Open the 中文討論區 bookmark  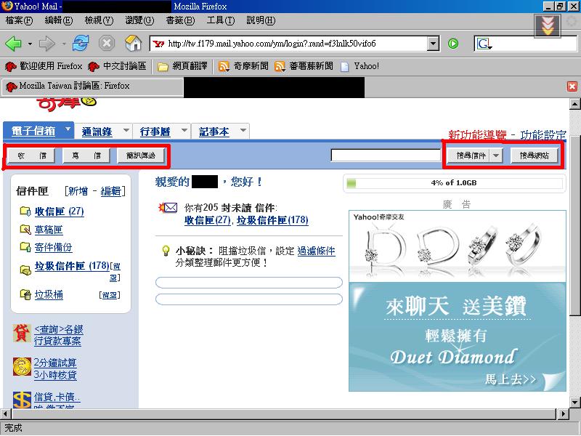pos(117,66)
